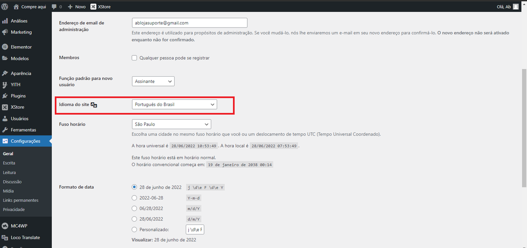Open Plugins in the sidebar menu
Image resolution: width=527 pixels, height=248 pixels.
pyautogui.click(x=18, y=96)
